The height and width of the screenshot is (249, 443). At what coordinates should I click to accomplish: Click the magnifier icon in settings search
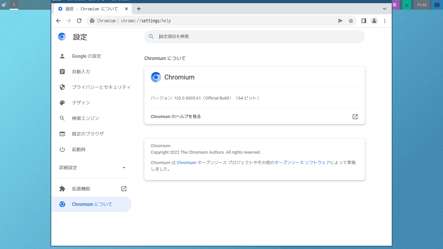[151, 37]
